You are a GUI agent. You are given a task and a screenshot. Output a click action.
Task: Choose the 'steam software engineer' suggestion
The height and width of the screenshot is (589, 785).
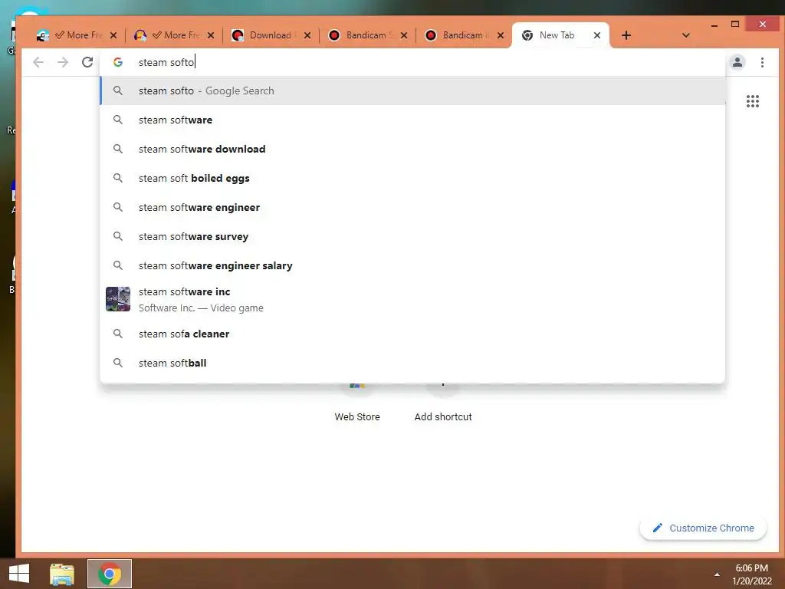tap(412, 207)
